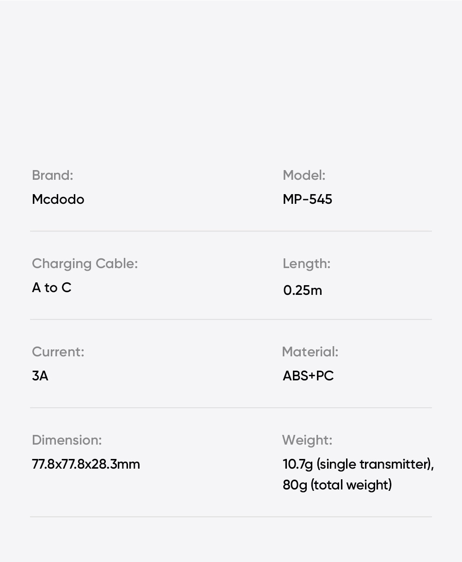Select the 3A current value
This screenshot has height=562, width=462.
tap(40, 376)
